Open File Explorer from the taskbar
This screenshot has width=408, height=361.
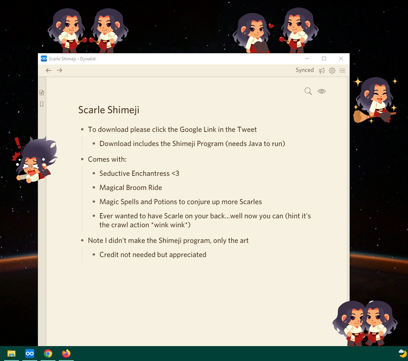12,354
